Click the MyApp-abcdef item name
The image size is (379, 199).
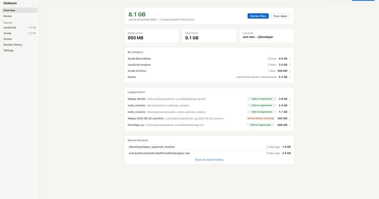click(x=136, y=99)
